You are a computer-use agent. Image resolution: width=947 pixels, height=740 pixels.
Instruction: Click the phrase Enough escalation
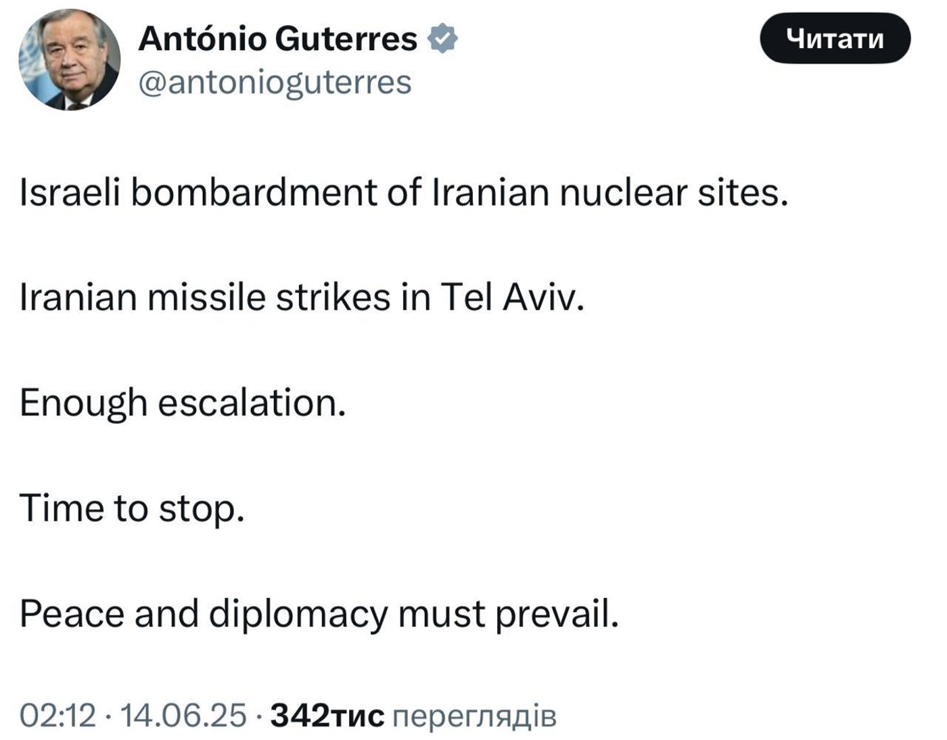pos(183,402)
